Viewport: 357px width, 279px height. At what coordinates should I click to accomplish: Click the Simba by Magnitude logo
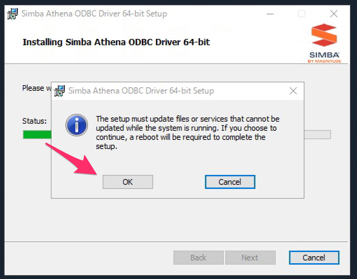click(x=324, y=42)
